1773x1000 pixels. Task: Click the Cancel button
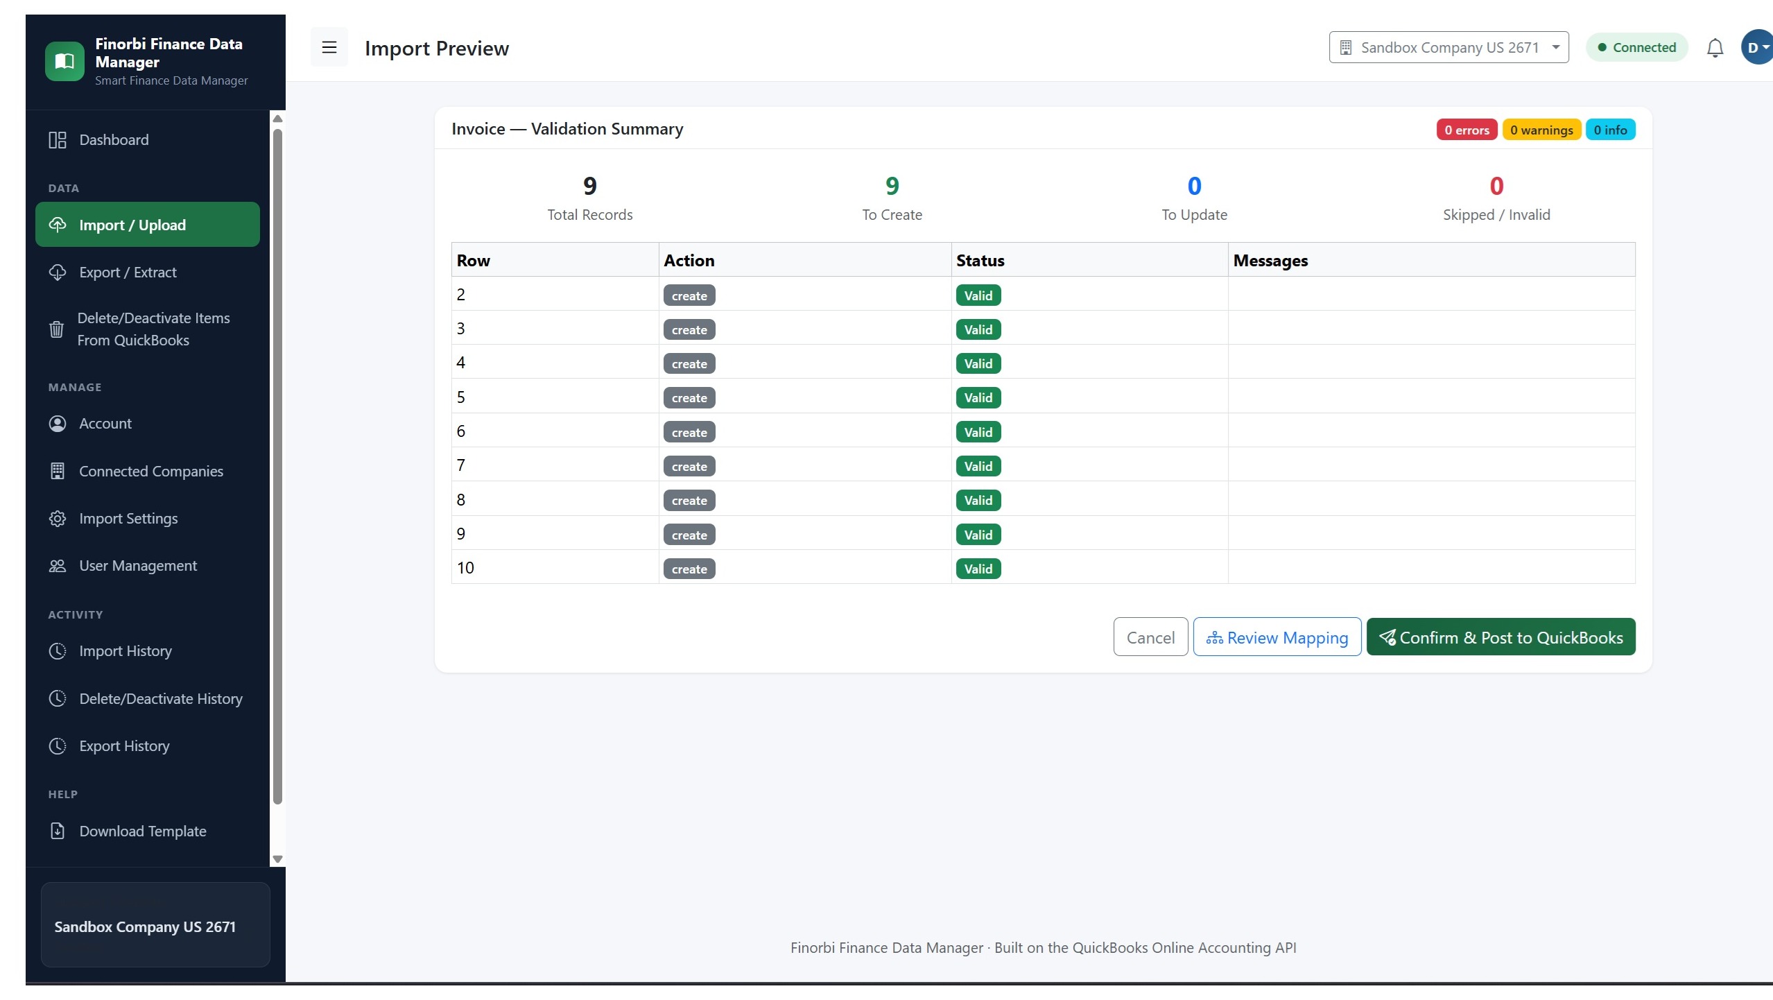[x=1150, y=637]
